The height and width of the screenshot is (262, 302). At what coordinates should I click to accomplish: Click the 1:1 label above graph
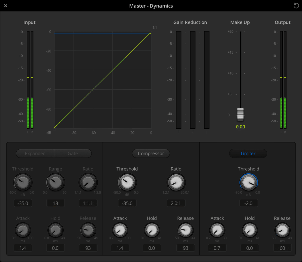155,28
